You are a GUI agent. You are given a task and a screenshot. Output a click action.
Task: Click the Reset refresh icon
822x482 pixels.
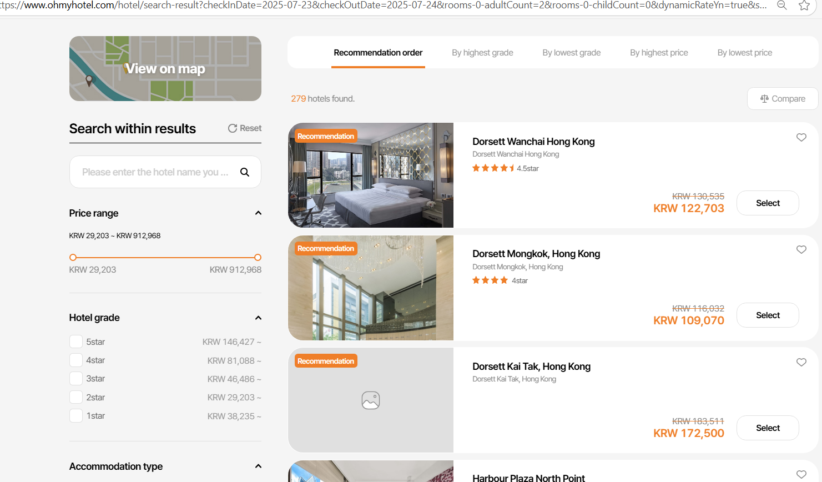(x=233, y=128)
